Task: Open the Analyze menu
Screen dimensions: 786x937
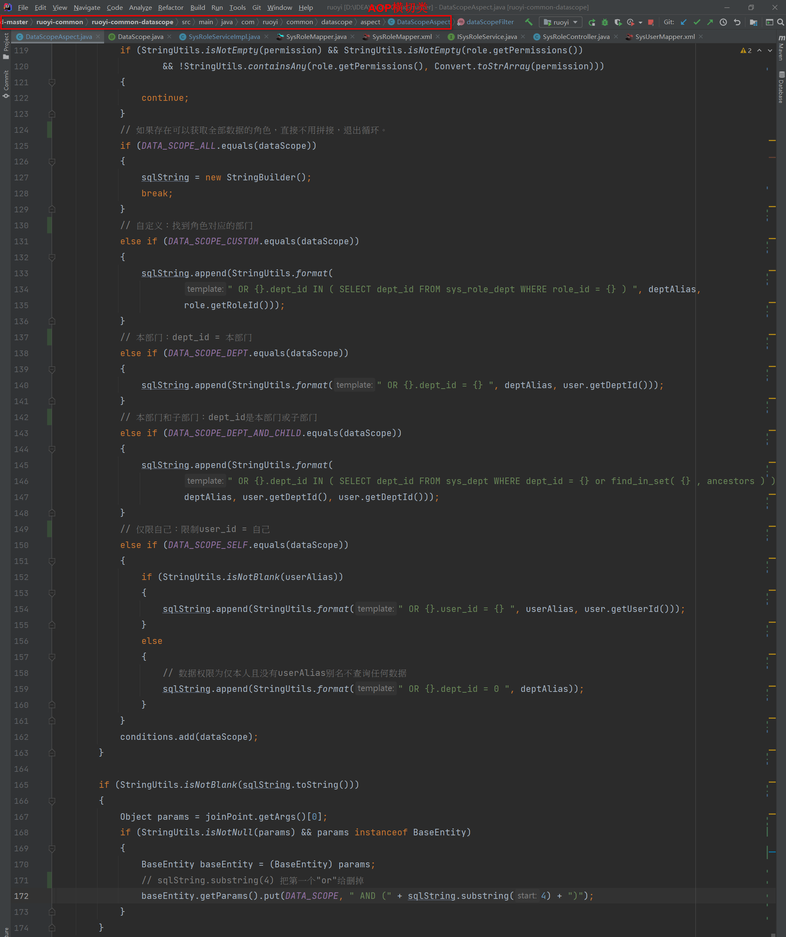Action: point(141,7)
